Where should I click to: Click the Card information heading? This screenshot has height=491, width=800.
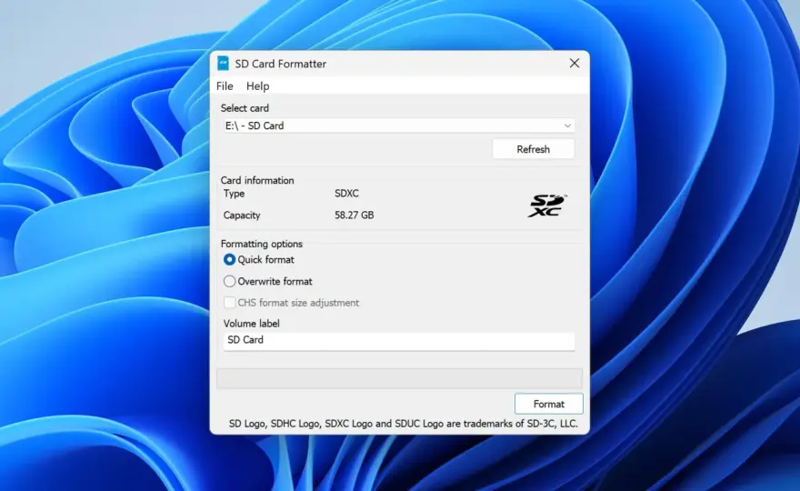pyautogui.click(x=257, y=180)
